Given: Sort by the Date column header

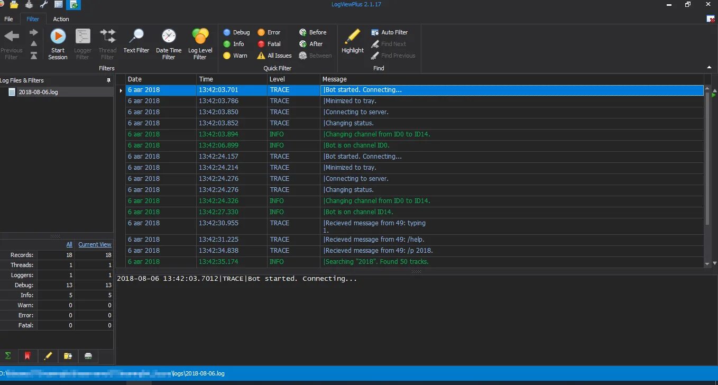Looking at the screenshot, I should pos(161,79).
